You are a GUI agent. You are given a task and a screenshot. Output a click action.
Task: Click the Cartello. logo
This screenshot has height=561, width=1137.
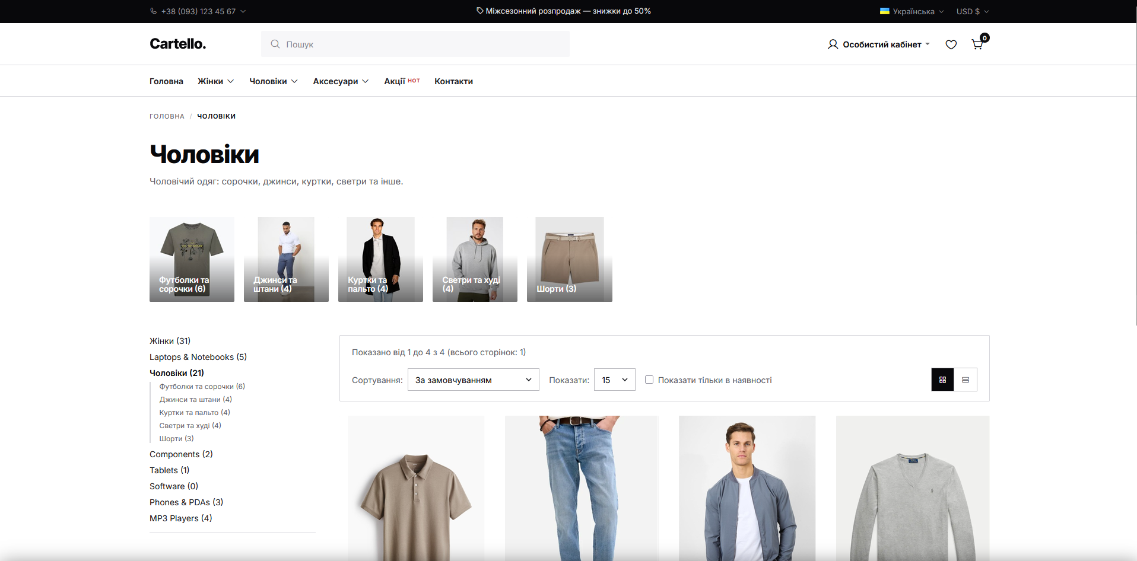[178, 44]
